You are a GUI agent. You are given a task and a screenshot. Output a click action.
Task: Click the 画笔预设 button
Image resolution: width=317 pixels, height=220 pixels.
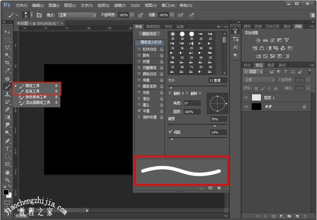click(150, 34)
